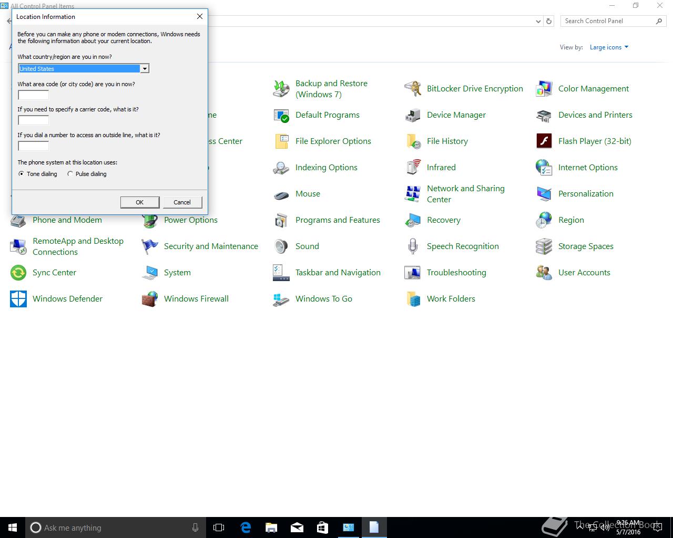Cancel the Location Information dialog
This screenshot has height=538, width=673.
(182, 202)
